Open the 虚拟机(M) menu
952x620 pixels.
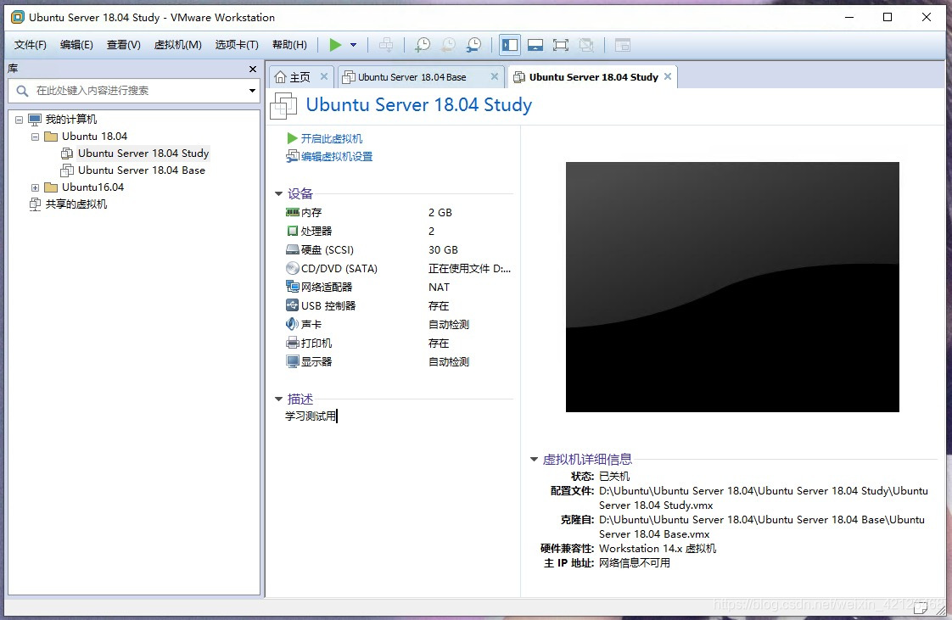click(178, 45)
